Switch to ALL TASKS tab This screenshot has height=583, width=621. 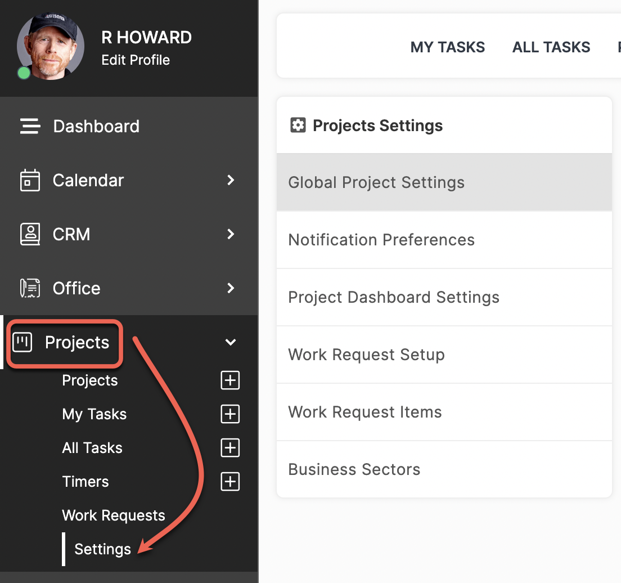point(551,47)
